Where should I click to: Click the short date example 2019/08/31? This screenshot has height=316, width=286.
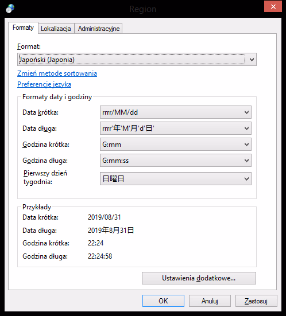coord(105,217)
